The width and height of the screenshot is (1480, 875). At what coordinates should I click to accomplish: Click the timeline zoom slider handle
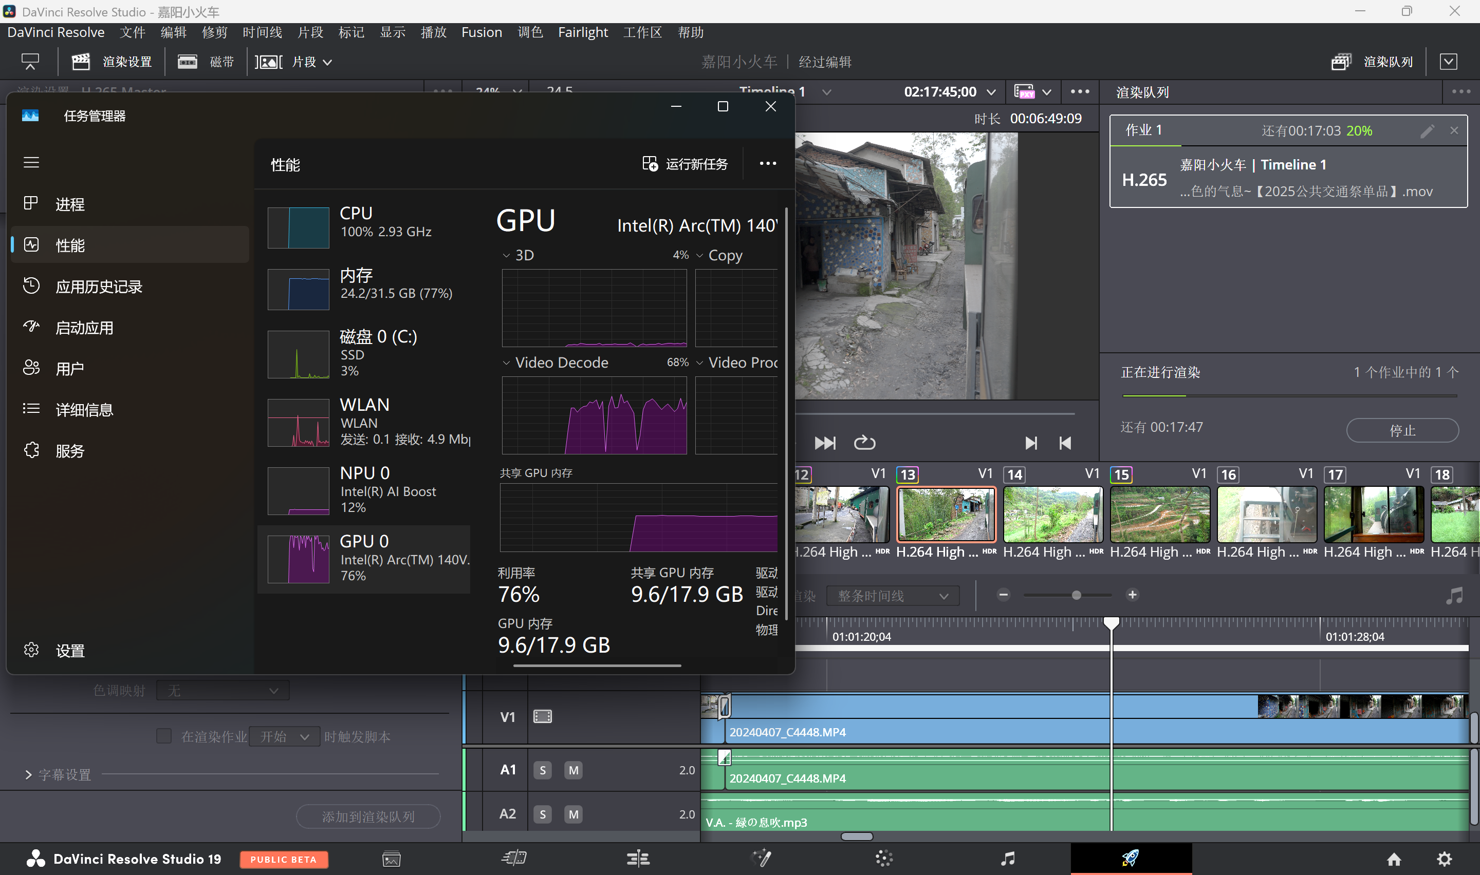pyautogui.click(x=1076, y=596)
